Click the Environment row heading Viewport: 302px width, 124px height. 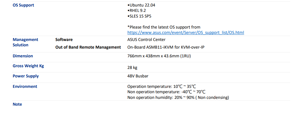[x=25, y=86]
